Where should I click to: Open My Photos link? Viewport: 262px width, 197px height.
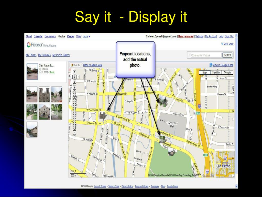[x=31, y=55]
